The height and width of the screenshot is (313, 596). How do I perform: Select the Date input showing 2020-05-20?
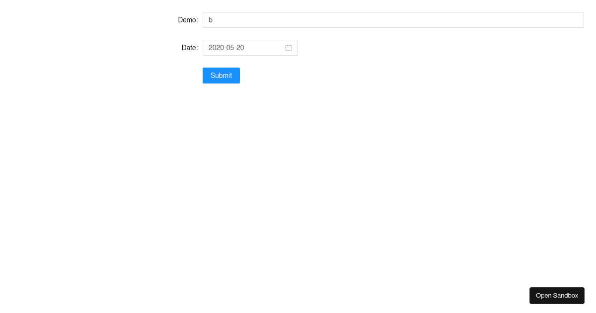[243, 48]
